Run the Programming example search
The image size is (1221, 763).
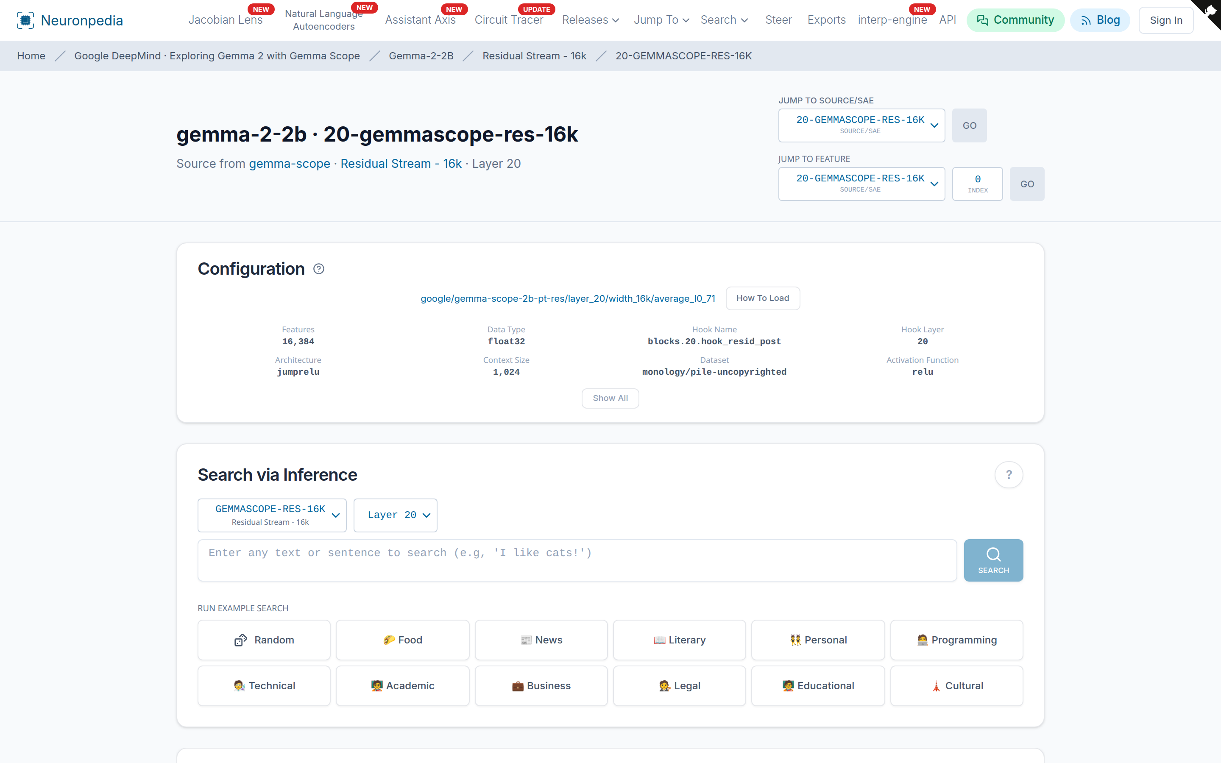[x=956, y=640]
